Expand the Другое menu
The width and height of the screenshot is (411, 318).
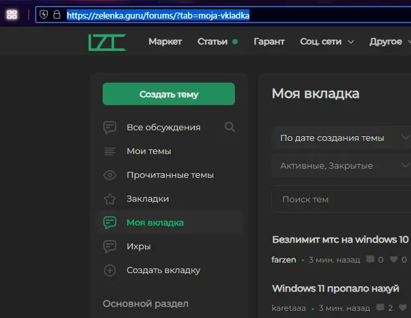(389, 42)
